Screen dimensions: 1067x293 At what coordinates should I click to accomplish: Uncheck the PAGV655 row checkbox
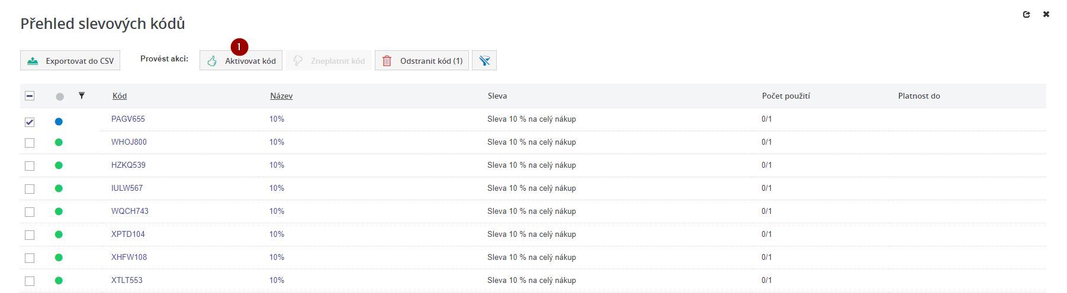coord(30,122)
